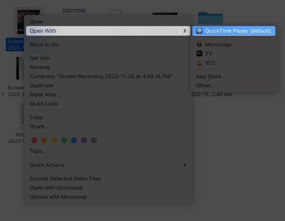Apply the orange tag color
The height and width of the screenshot is (221, 285).
click(x=44, y=140)
